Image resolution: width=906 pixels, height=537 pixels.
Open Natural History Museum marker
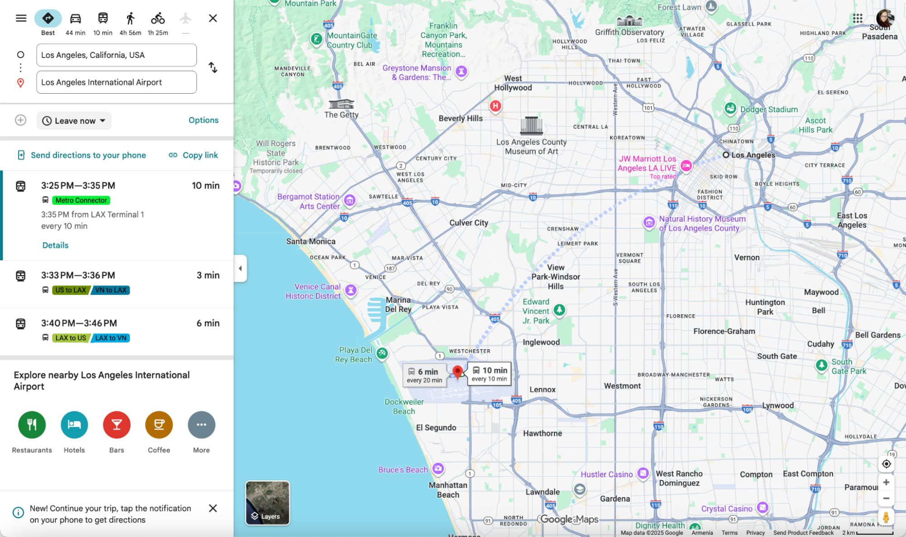click(649, 222)
